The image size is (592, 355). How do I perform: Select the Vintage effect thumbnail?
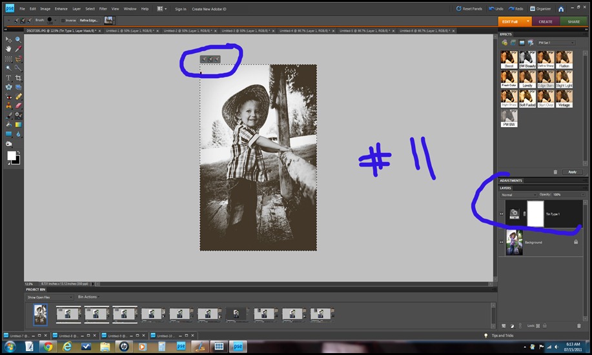(564, 99)
